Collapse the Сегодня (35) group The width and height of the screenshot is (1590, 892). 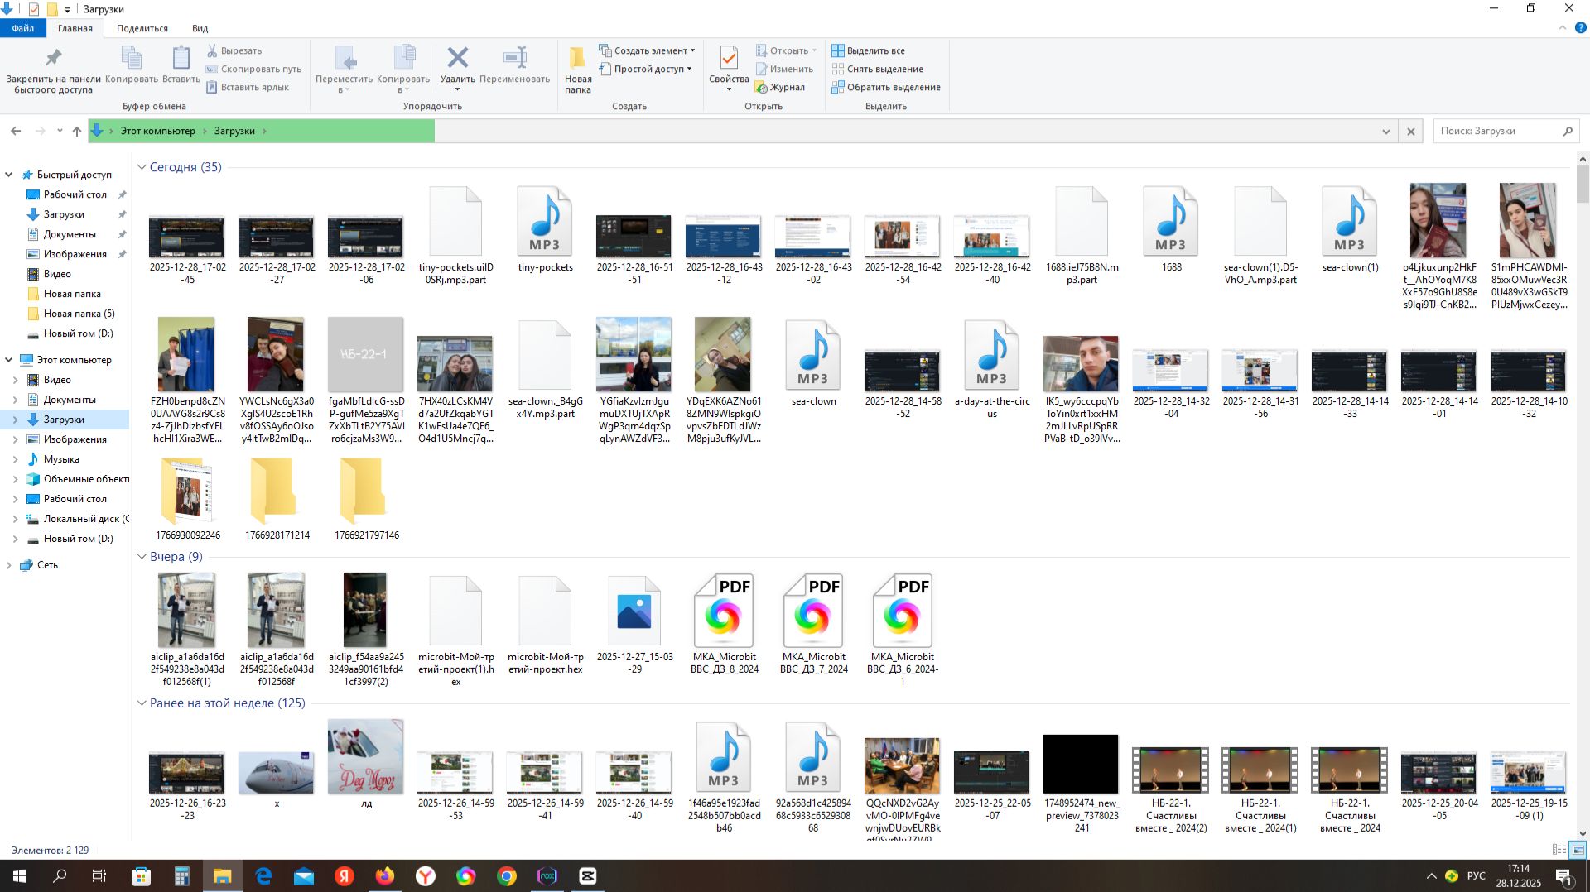142,167
